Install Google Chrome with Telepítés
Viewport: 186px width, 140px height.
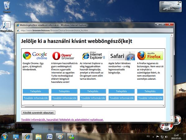click(36, 91)
